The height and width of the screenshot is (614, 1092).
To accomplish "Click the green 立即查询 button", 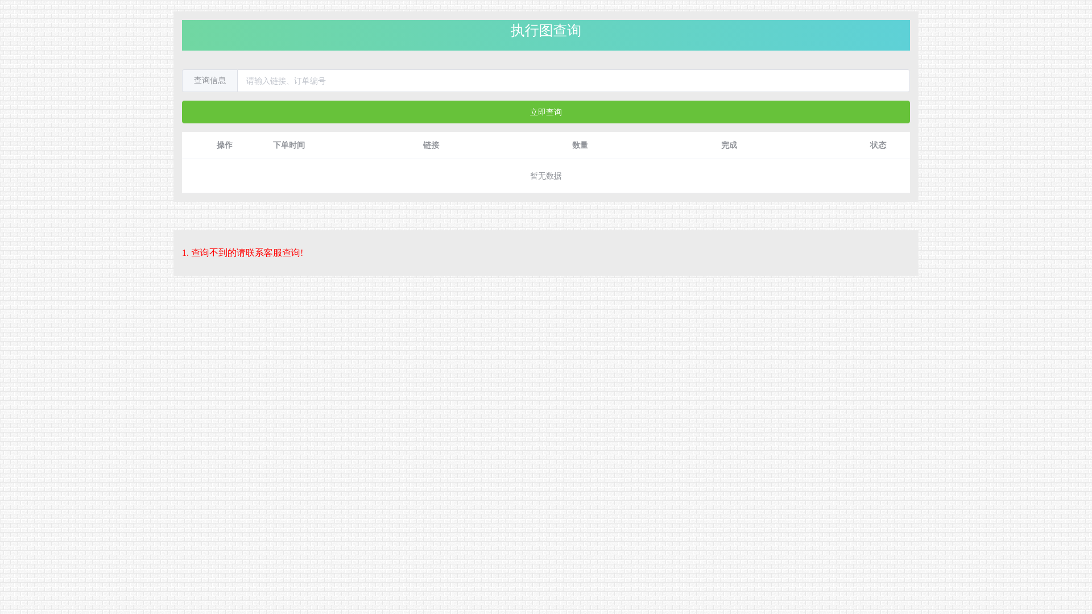I will coord(546,112).
